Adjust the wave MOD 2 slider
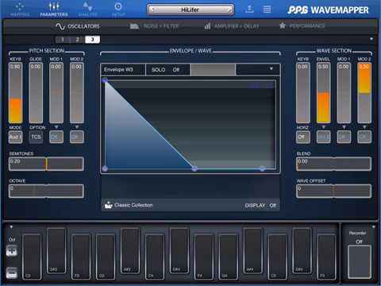Screen dimensions: 381x286 (364, 93)
